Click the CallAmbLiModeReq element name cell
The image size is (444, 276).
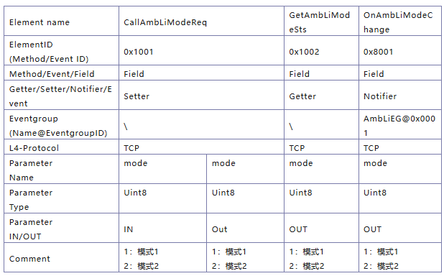[x=201, y=22]
